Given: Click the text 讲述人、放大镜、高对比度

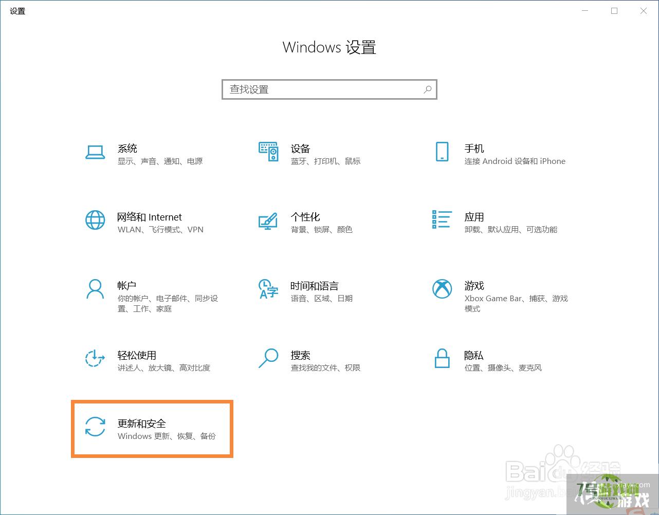Looking at the screenshot, I should click(164, 368).
